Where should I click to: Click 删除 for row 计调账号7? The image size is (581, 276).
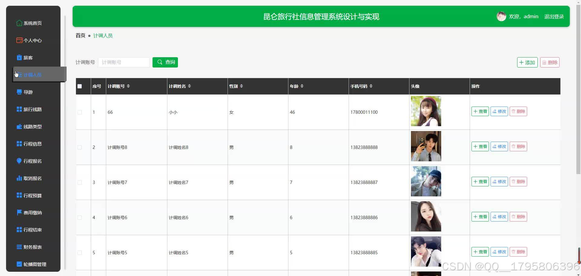tap(518, 182)
